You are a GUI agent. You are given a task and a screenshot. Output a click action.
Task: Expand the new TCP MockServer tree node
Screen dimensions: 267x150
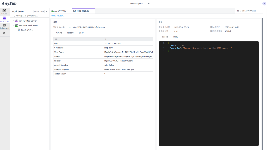(14, 21)
